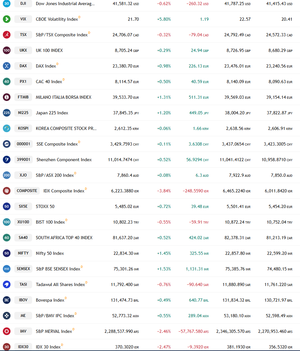Click IDX Composite change −3.84%

164,191
